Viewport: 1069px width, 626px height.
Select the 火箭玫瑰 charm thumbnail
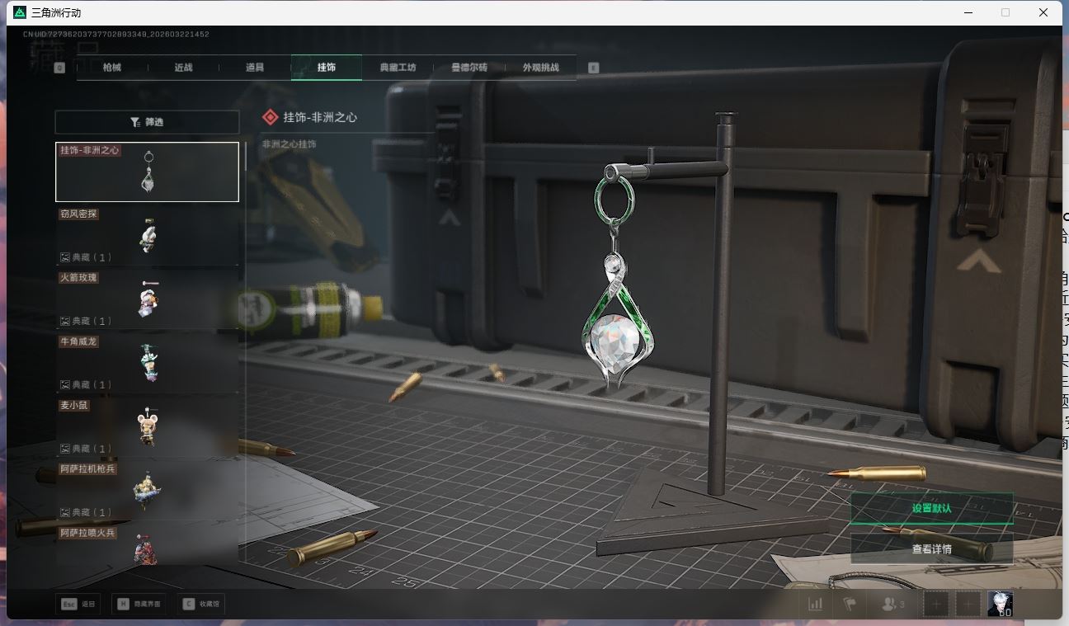(x=147, y=299)
